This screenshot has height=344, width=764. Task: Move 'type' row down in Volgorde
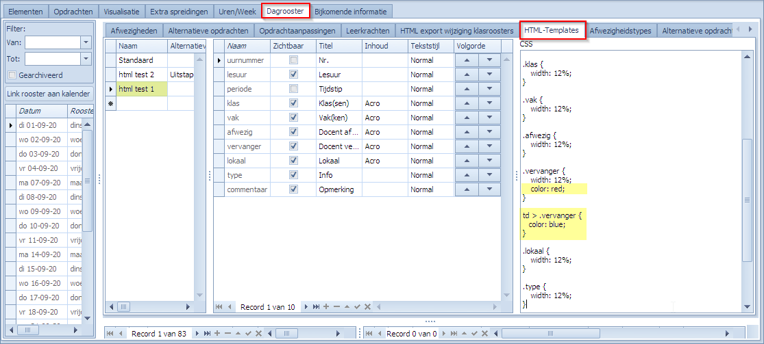[x=489, y=175]
